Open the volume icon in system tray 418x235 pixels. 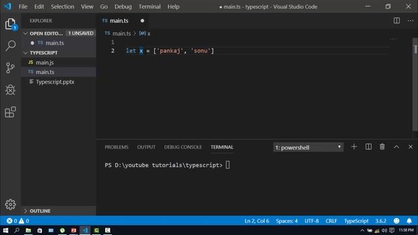tap(384, 230)
